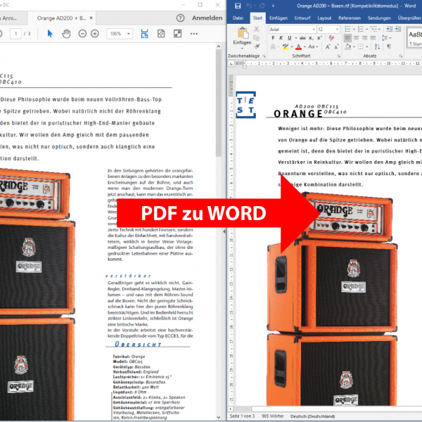Clear all formatting with the eraser icon
The width and height of the screenshot is (422, 422).
[x=331, y=38]
